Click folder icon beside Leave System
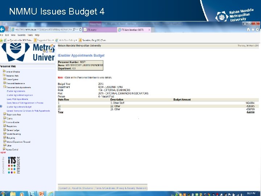 coord(5,79)
